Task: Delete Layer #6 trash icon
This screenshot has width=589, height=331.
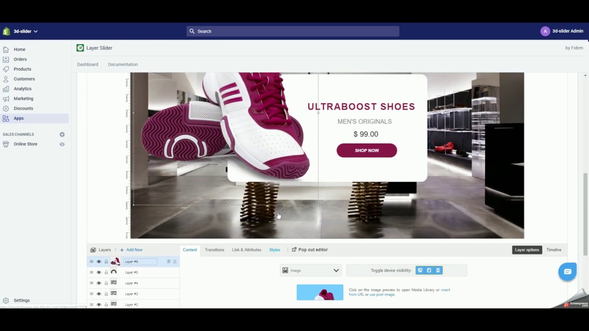Action: tap(175, 262)
